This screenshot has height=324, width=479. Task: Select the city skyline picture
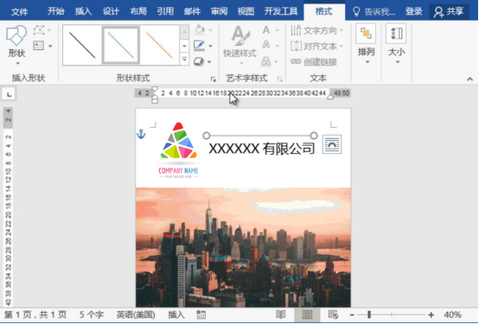(243, 247)
